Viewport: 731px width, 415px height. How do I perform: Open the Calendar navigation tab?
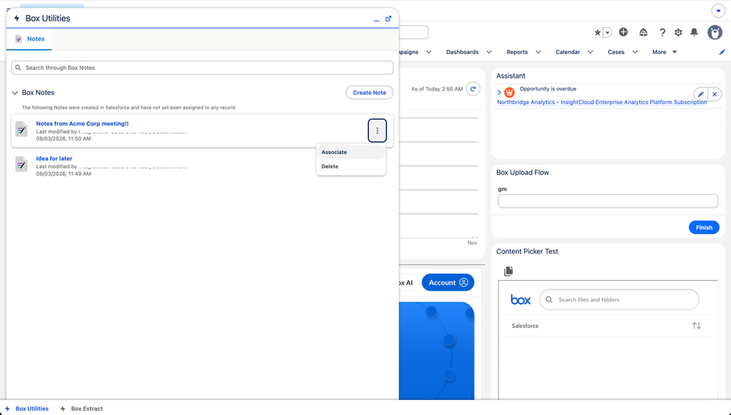coord(568,52)
